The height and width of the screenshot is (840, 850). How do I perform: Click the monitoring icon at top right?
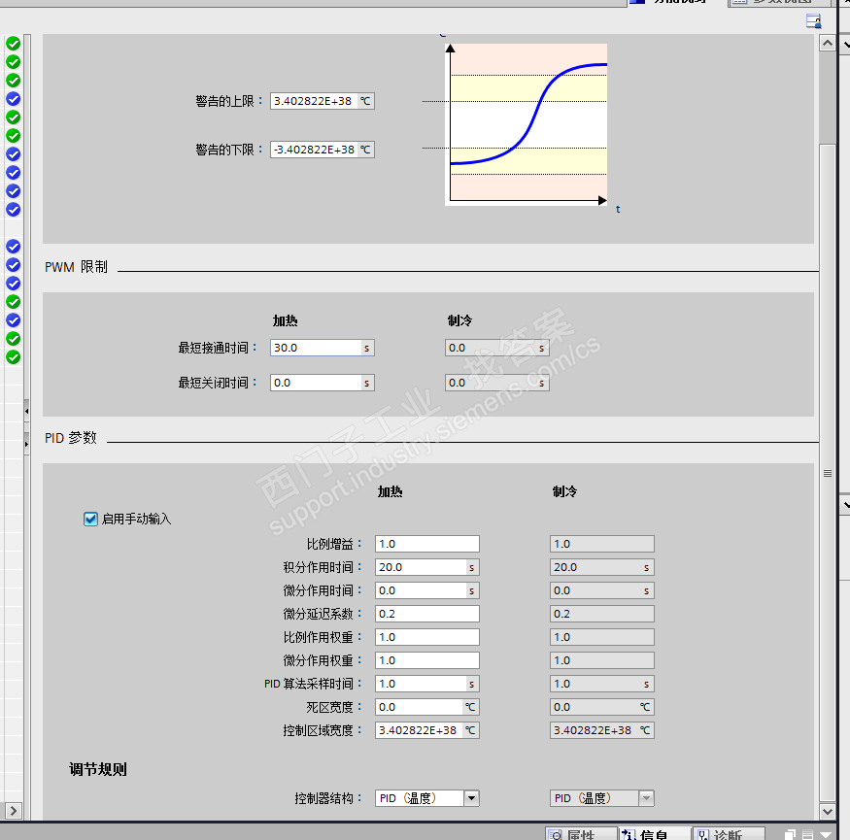click(x=813, y=21)
